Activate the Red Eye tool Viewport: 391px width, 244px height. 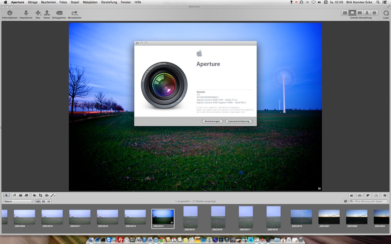point(47,195)
